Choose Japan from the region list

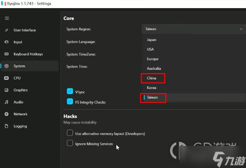(x=194, y=40)
